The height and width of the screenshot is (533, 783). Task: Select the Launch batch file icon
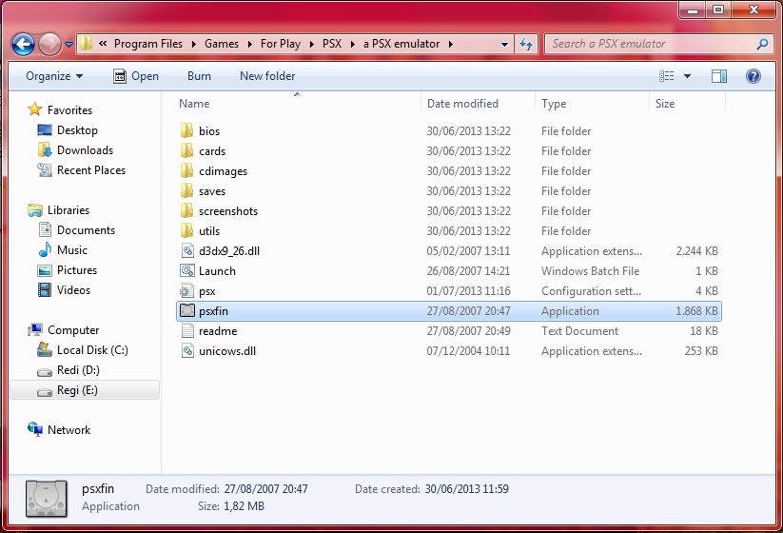(187, 270)
